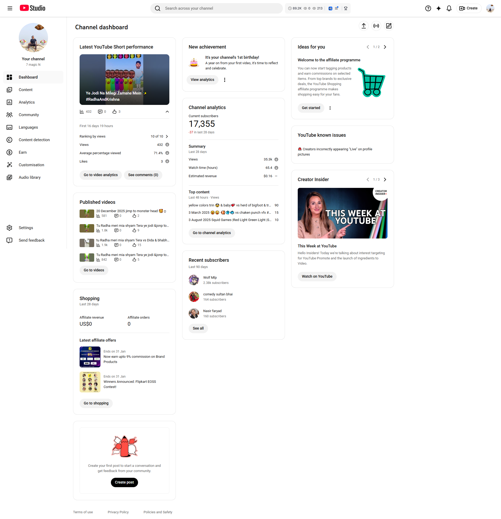This screenshot has height=519, width=501.
Task: Open the help question mark icon
Action: tap(428, 8)
